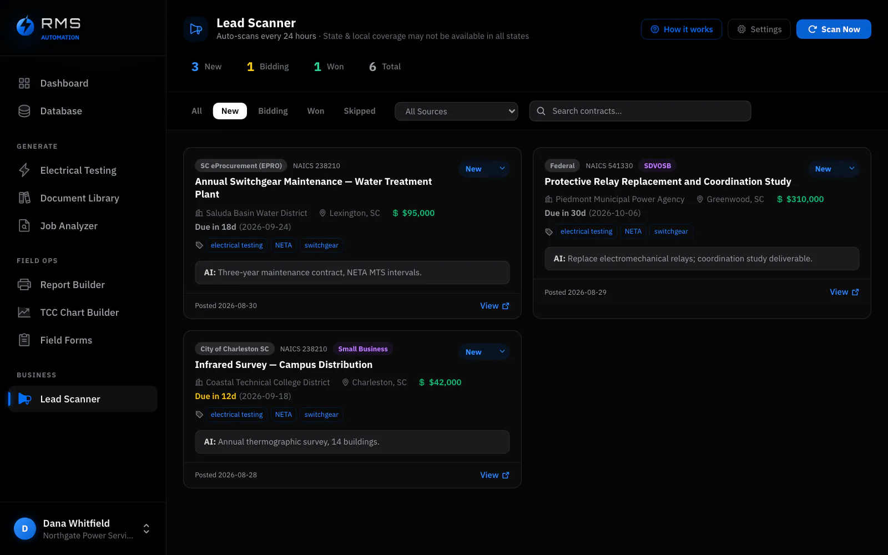Switch to the Bidding filter tab
Image resolution: width=888 pixels, height=555 pixels.
(x=273, y=111)
